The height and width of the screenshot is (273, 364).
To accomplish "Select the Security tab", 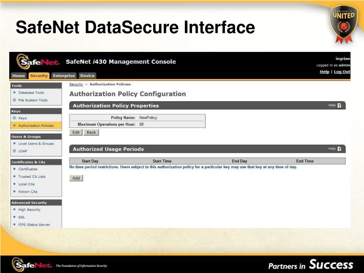I will 39,76.
